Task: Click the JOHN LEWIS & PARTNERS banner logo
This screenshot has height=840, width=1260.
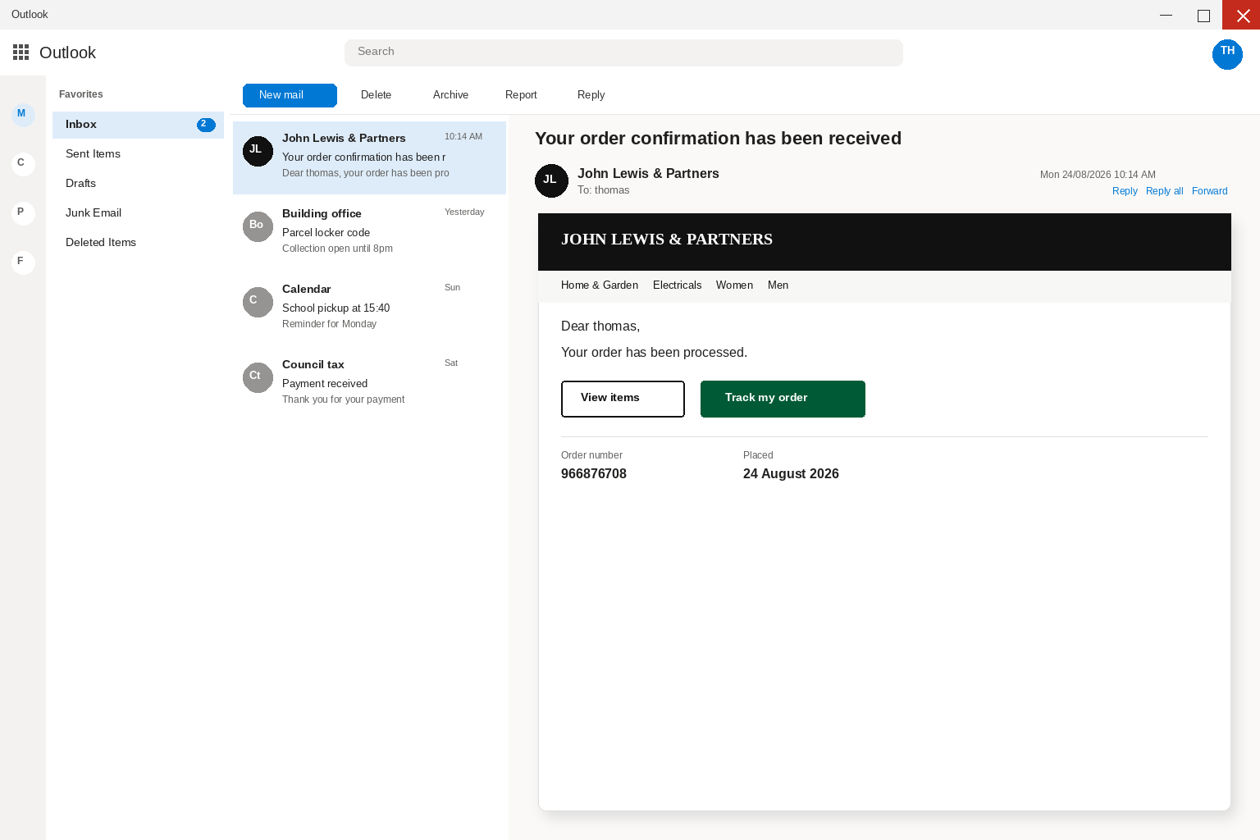Action: pyautogui.click(x=667, y=240)
